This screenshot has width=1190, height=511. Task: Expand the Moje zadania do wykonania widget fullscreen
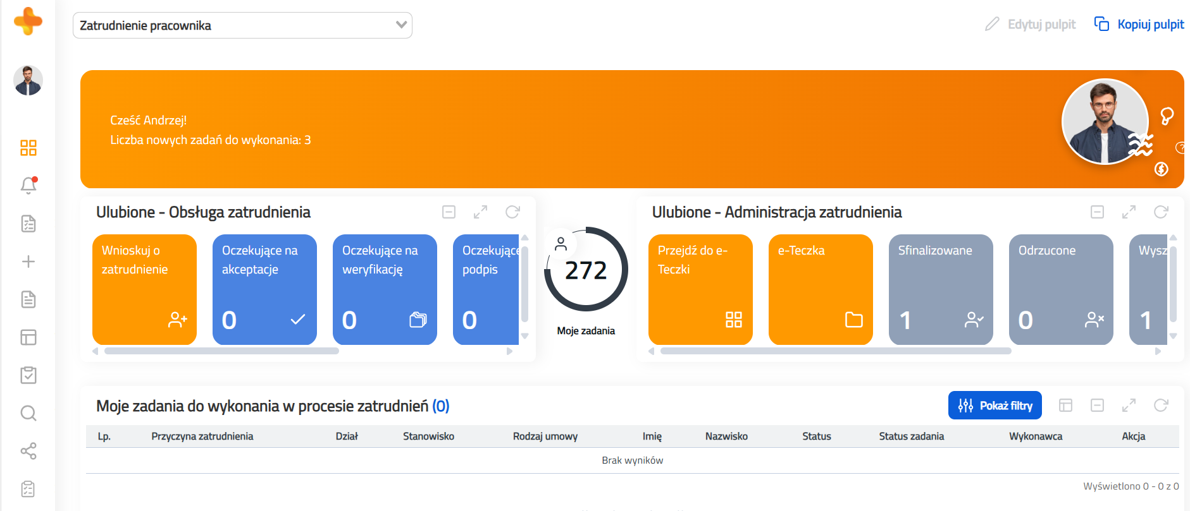[x=1129, y=406]
